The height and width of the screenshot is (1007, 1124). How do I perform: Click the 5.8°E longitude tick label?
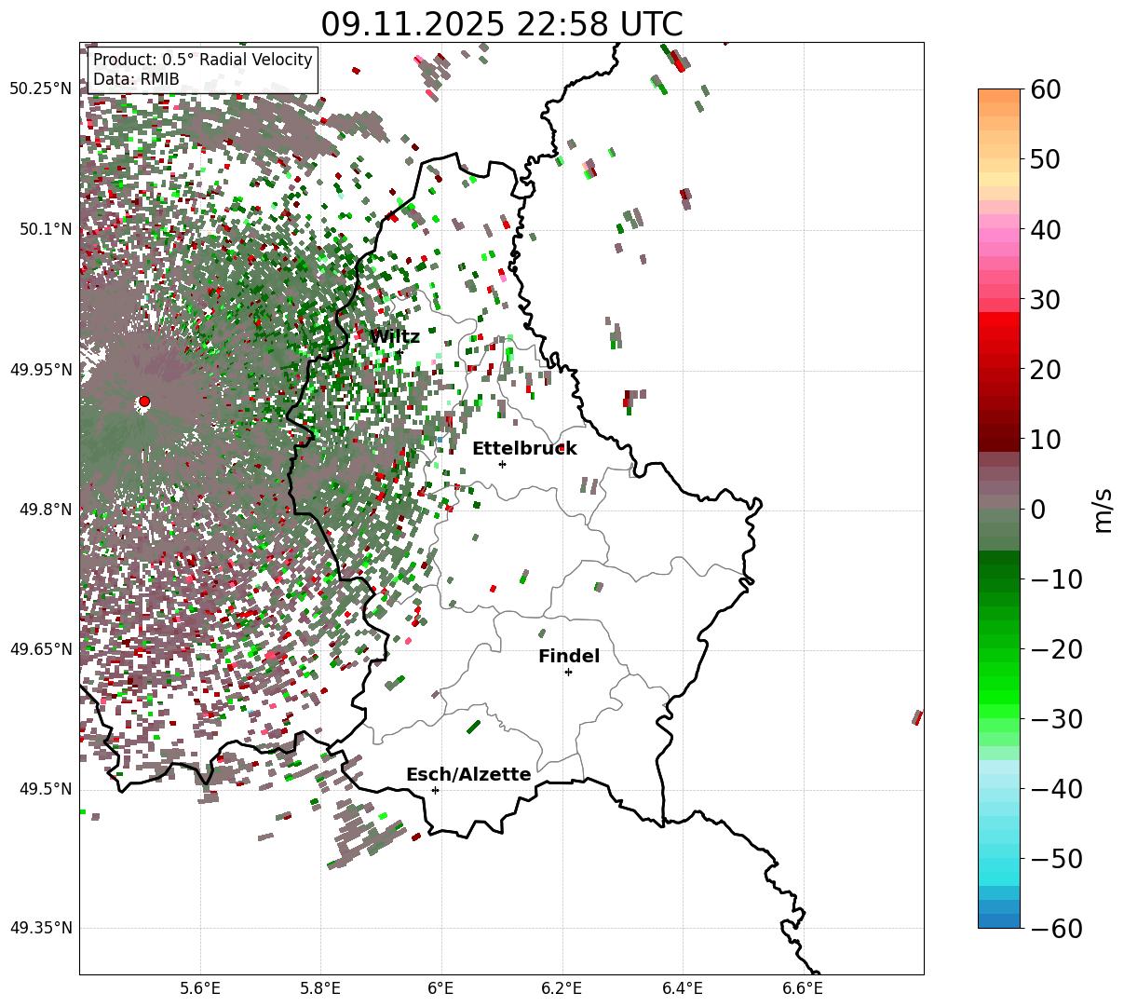[321, 988]
